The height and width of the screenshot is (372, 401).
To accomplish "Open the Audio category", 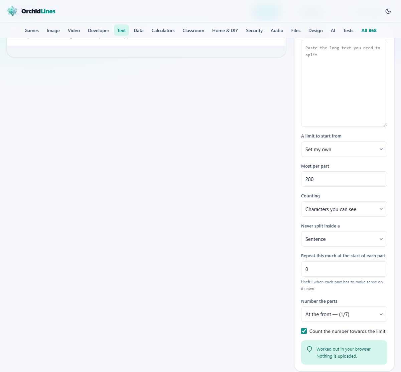I will point(277,30).
